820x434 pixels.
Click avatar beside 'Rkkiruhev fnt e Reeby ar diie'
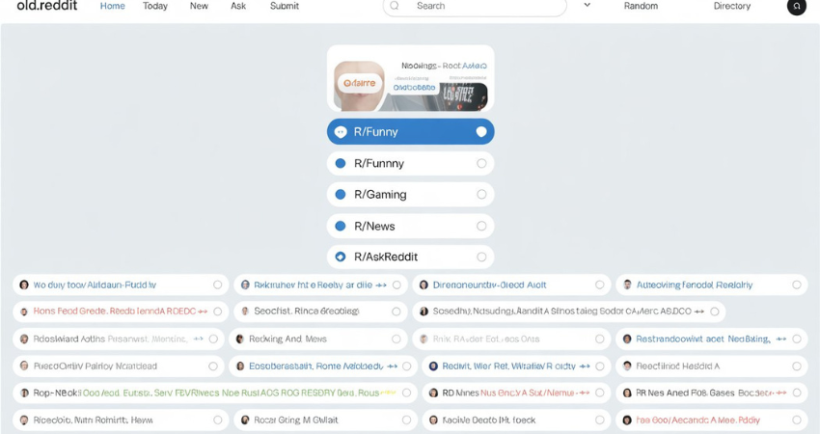pyautogui.click(x=245, y=285)
